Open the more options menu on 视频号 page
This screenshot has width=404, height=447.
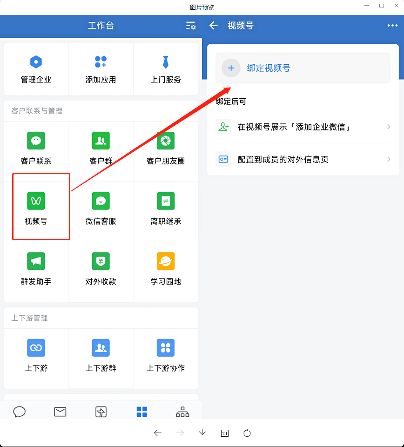point(392,26)
